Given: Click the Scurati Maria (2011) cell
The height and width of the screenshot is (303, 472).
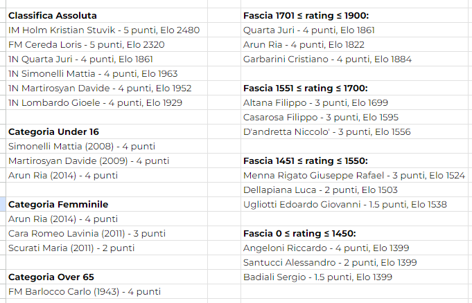Looking at the screenshot, I should click(x=107, y=248).
